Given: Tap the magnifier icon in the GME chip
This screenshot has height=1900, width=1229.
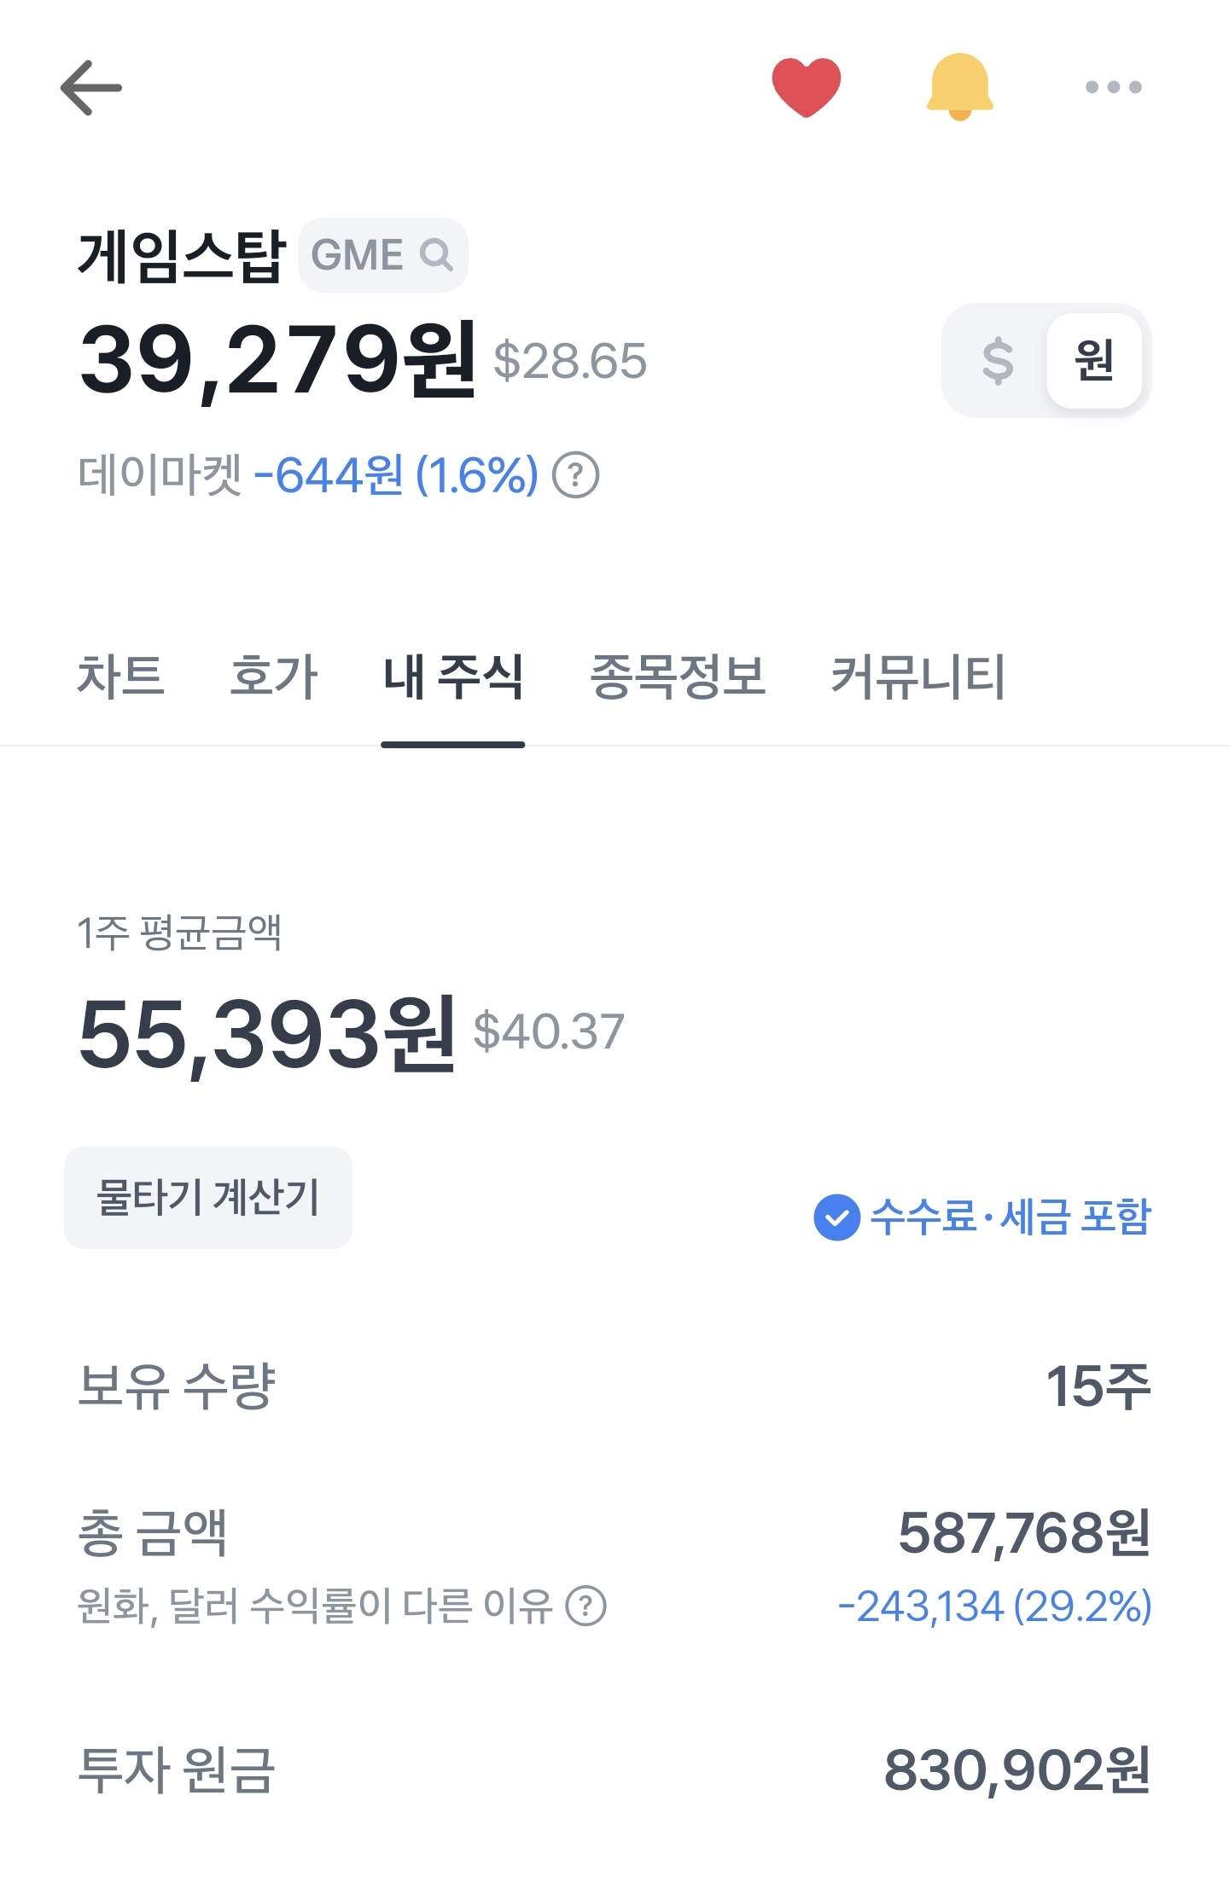Looking at the screenshot, I should (x=436, y=254).
